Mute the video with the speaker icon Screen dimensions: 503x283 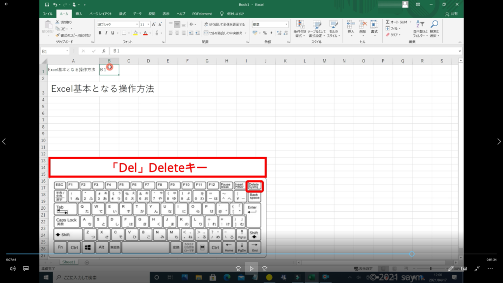[x=13, y=269]
